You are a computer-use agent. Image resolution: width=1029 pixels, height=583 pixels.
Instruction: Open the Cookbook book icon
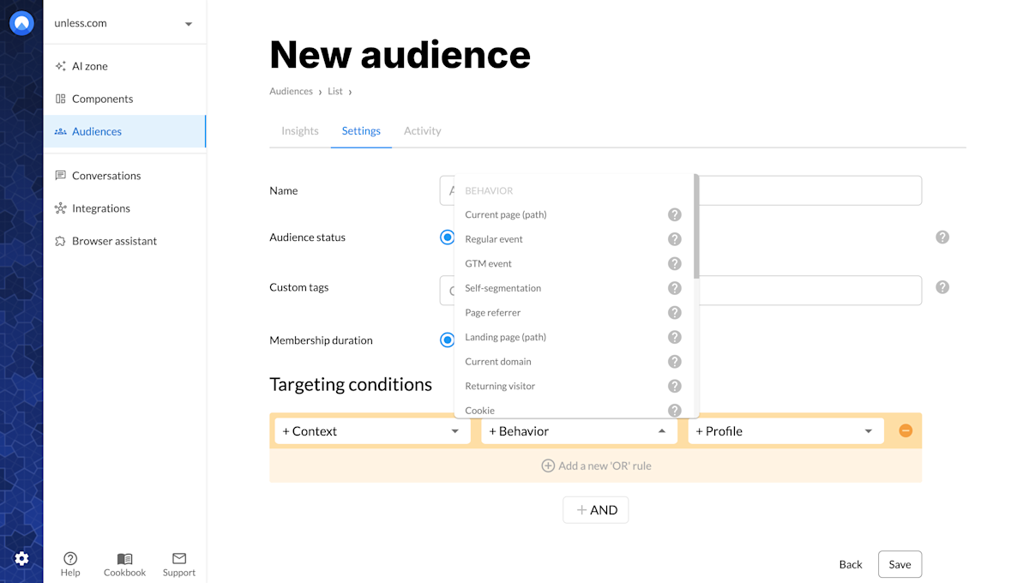coord(124,558)
